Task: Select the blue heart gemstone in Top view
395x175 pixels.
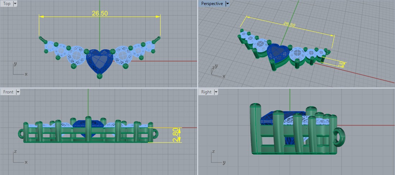Action: click(x=99, y=61)
